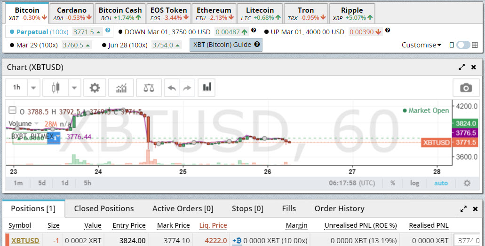
Task: Sort positions by Liq. Price header
Action: [x=213, y=225]
